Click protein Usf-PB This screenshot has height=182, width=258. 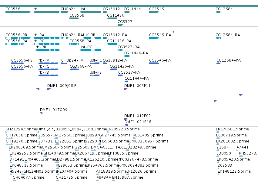pos(95,75)
